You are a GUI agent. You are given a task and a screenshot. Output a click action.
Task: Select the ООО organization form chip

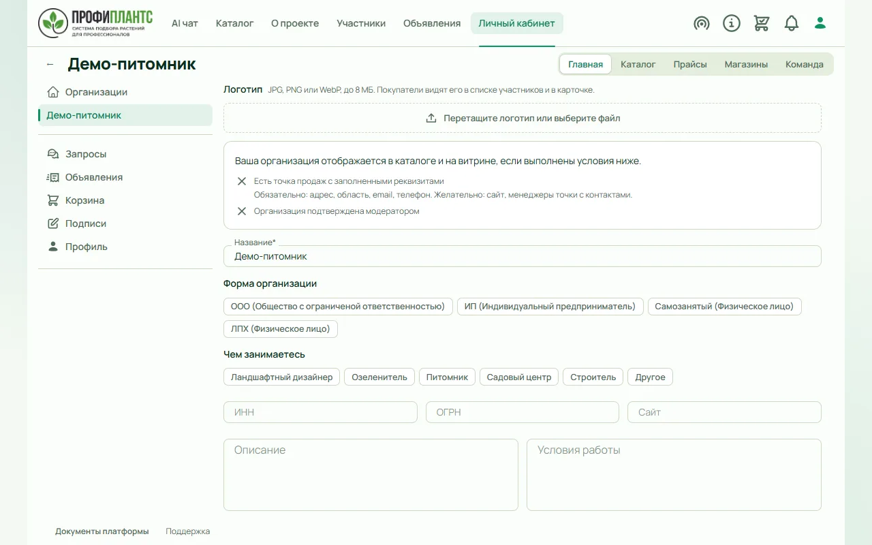click(338, 307)
